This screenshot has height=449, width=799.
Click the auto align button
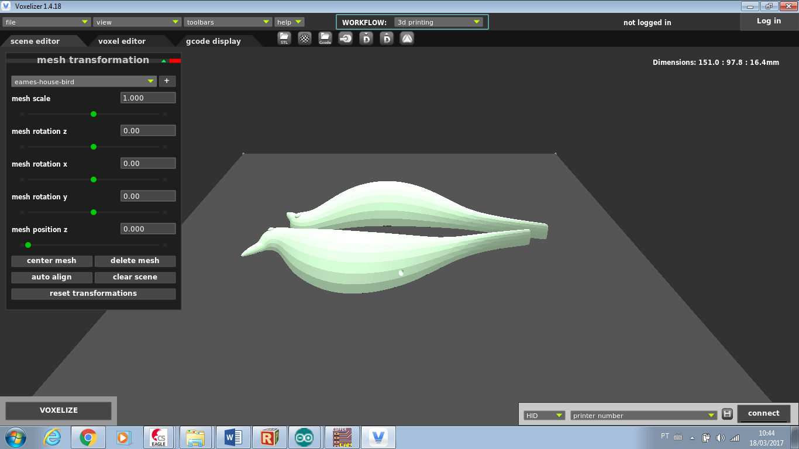coord(51,277)
